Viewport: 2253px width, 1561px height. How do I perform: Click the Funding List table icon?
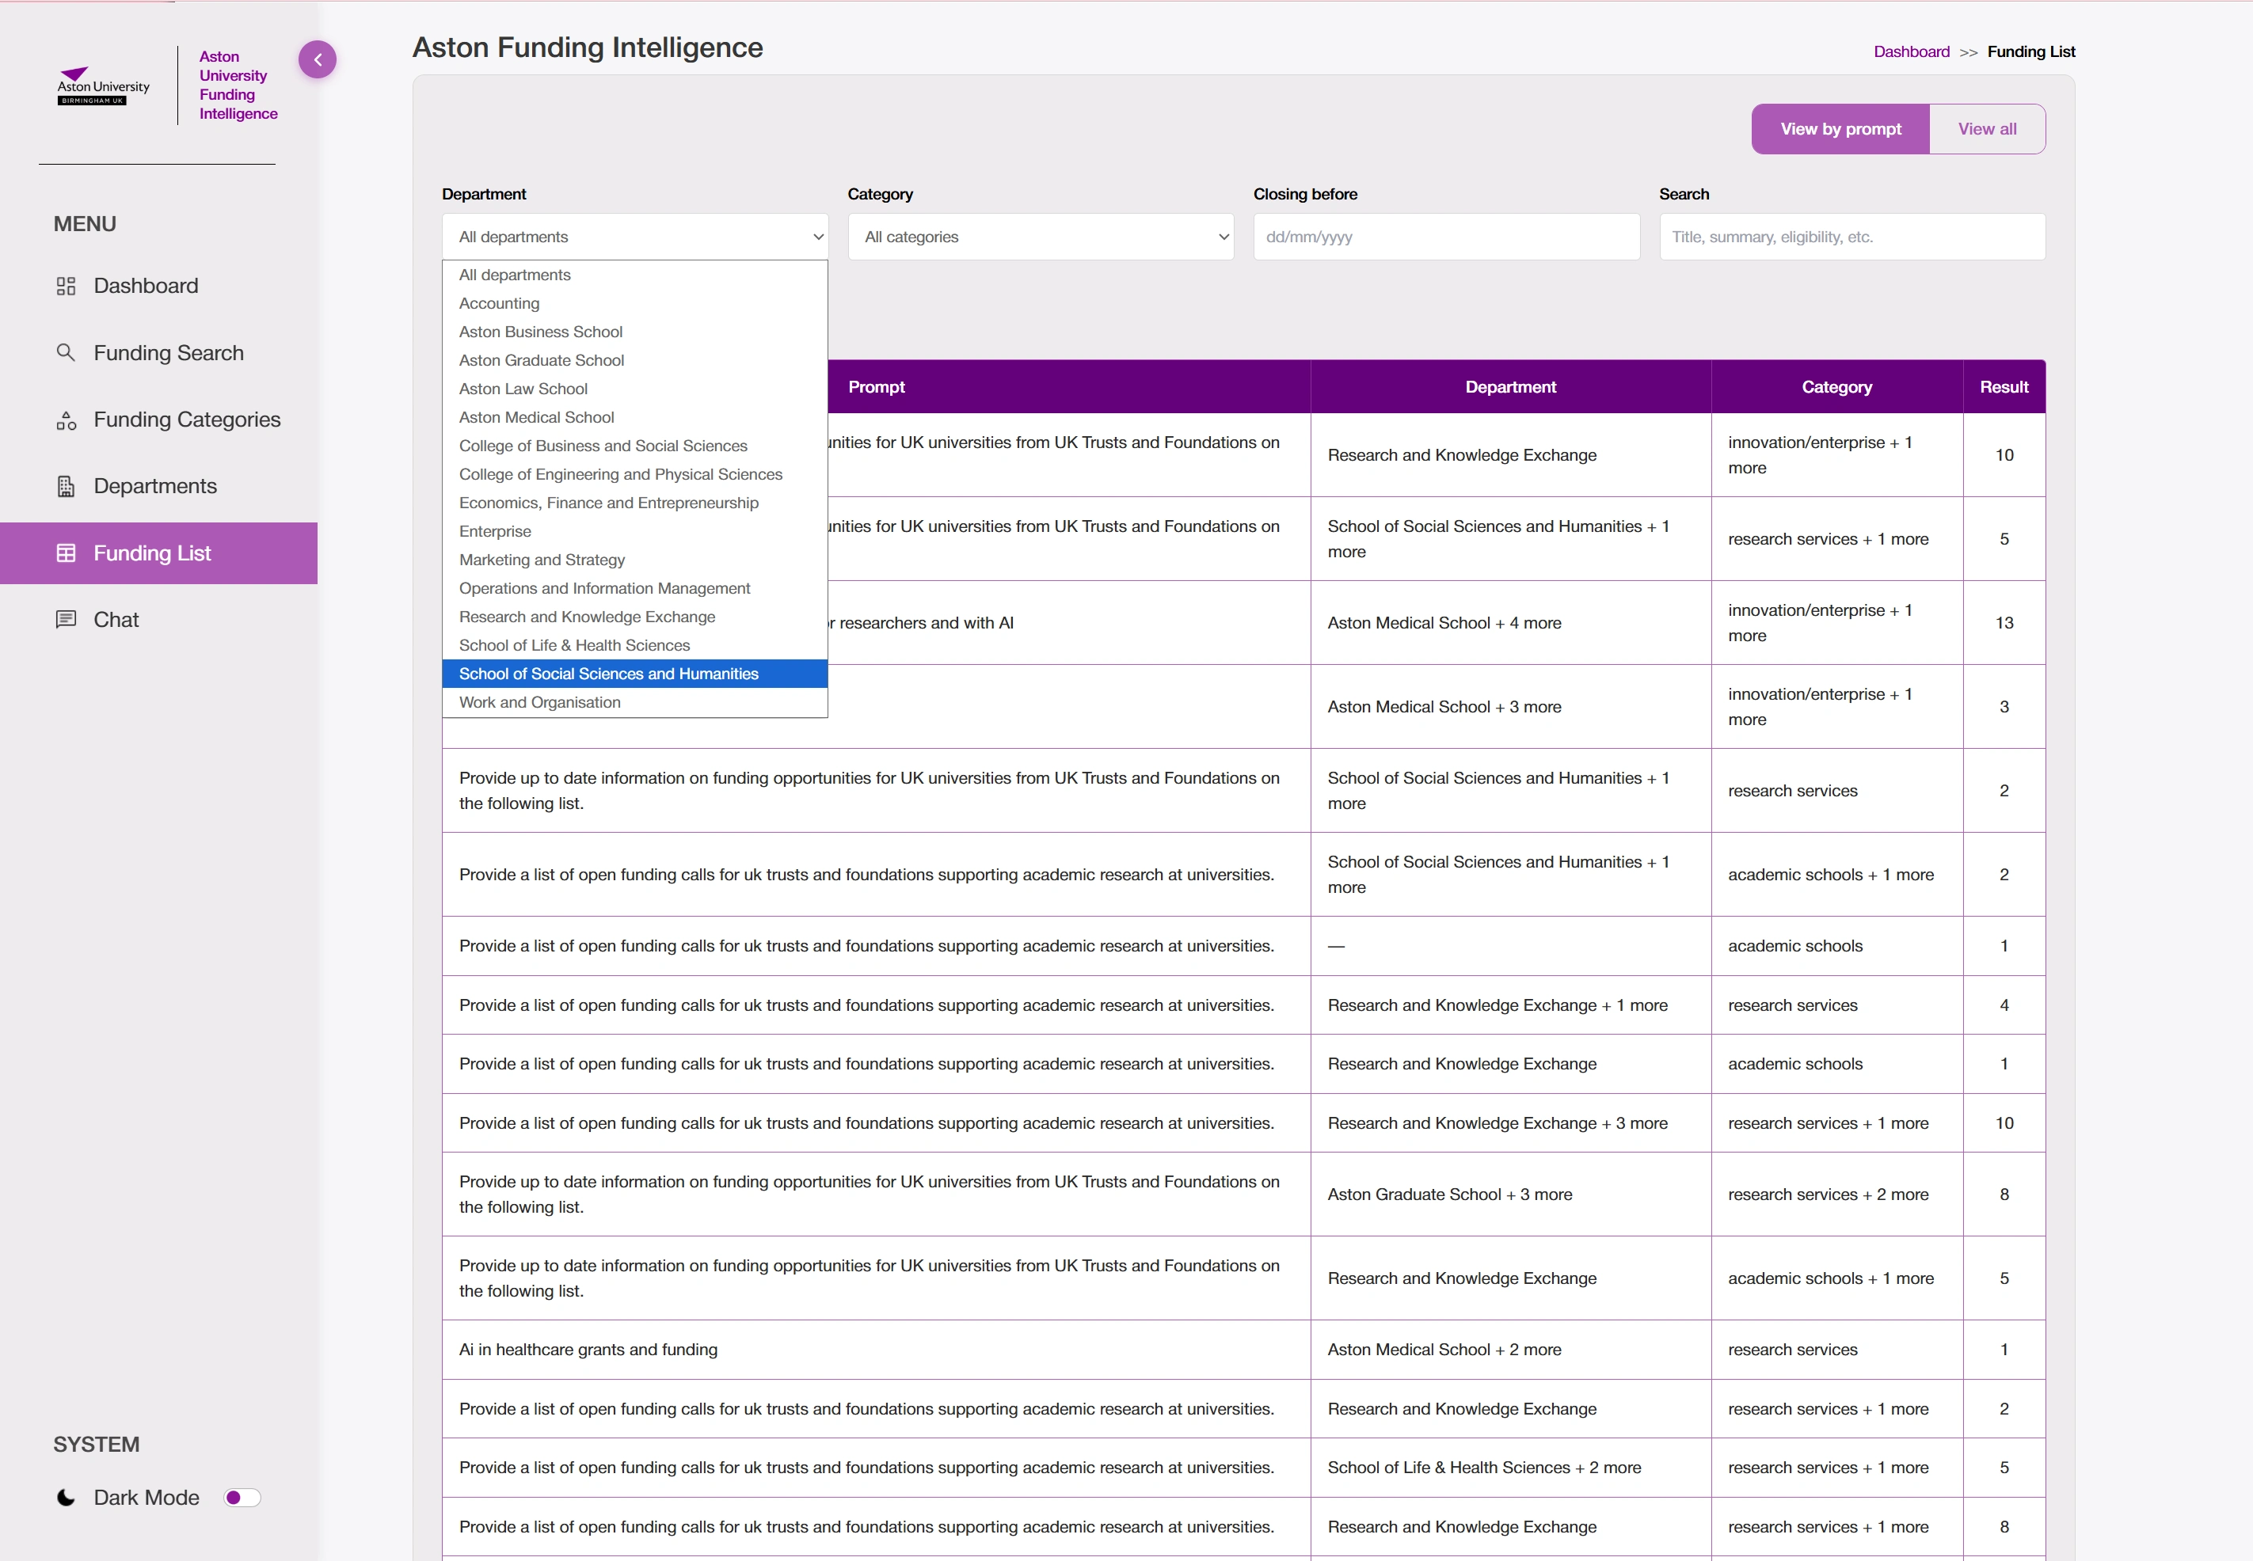coord(66,553)
